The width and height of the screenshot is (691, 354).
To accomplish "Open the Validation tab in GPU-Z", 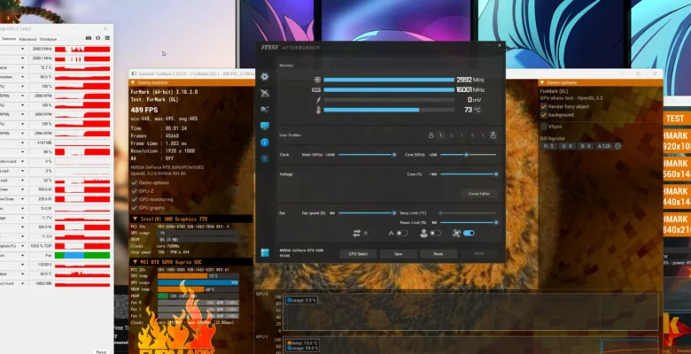I will 48,39.
